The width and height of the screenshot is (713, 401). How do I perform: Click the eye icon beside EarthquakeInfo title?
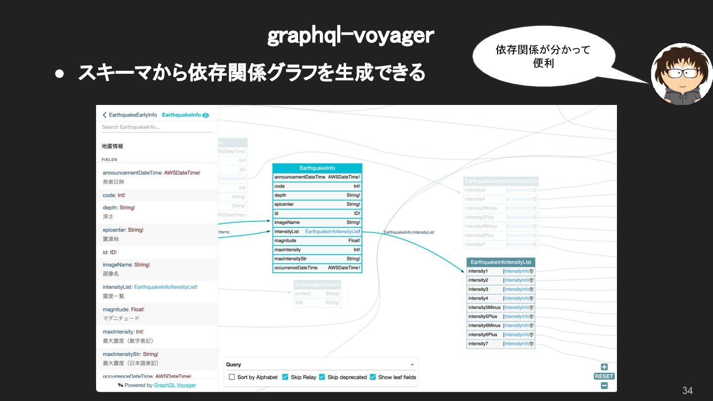click(x=206, y=115)
